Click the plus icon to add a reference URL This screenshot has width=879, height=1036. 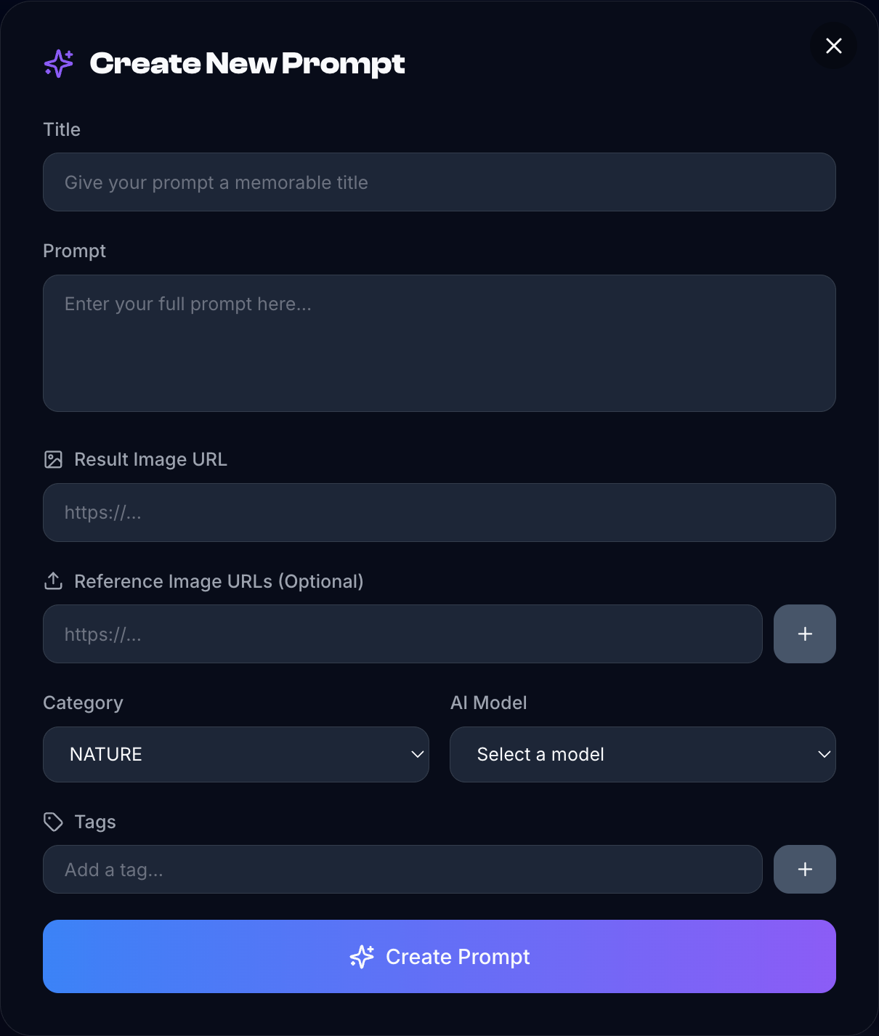click(804, 634)
